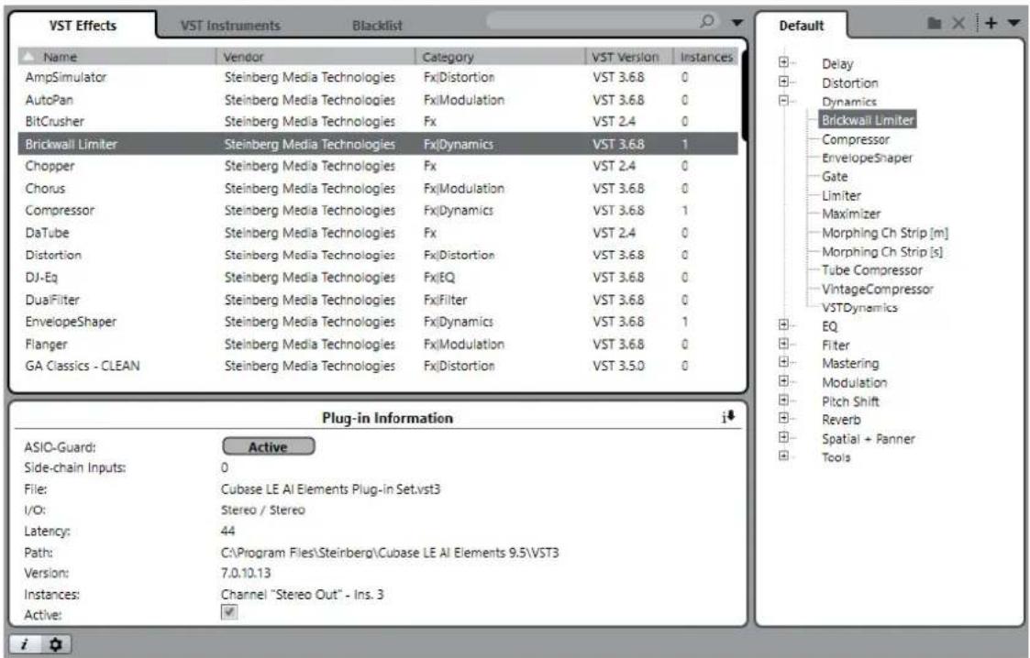The width and height of the screenshot is (1030, 658).
Task: Click the info 'i' button at bottom left
Action: 24,644
